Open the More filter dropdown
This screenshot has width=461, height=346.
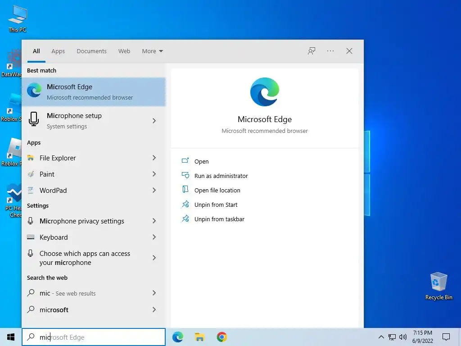(x=152, y=51)
